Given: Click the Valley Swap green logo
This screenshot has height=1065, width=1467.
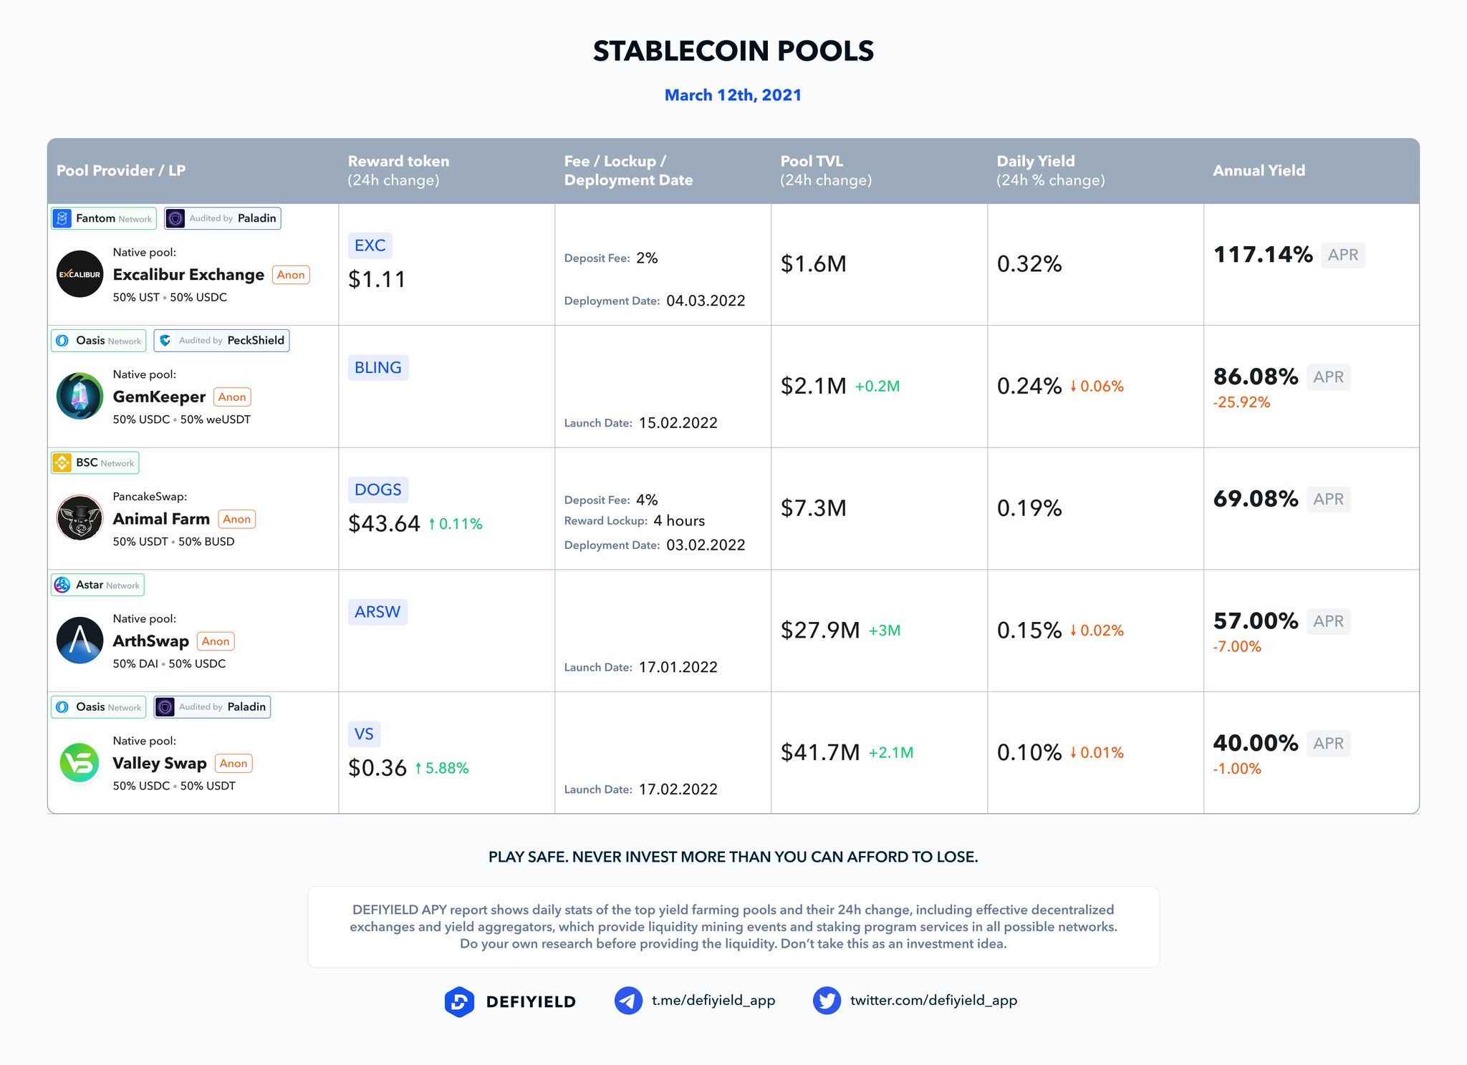Looking at the screenshot, I should (x=80, y=762).
